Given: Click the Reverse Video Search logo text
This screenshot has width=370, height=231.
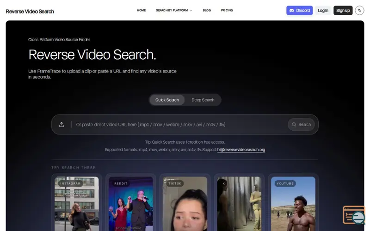Looking at the screenshot, I should [x=30, y=12].
